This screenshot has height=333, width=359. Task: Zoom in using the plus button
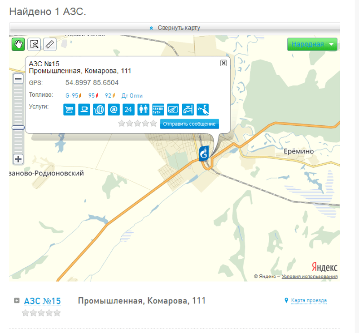point(18,159)
